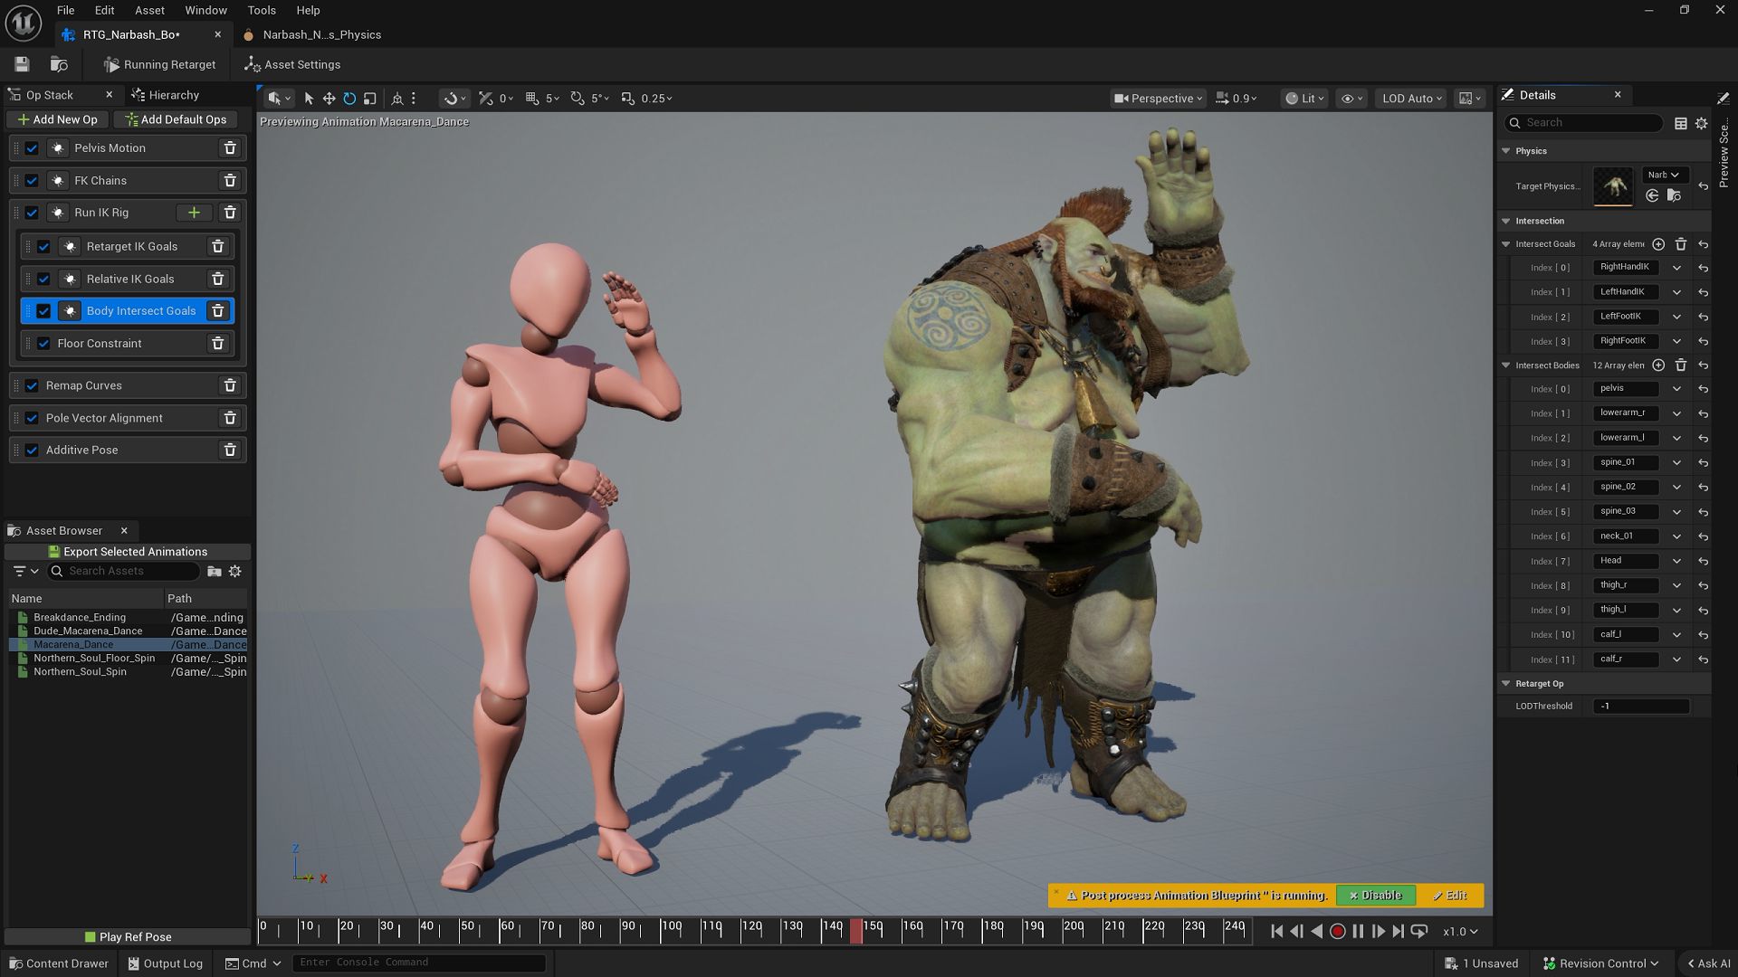The height and width of the screenshot is (977, 1738).
Task: Save the current asset
Action: 20,63
